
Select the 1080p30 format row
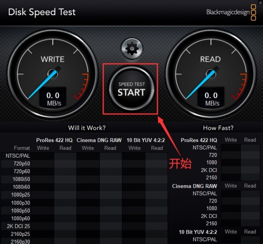[x=84, y=203]
